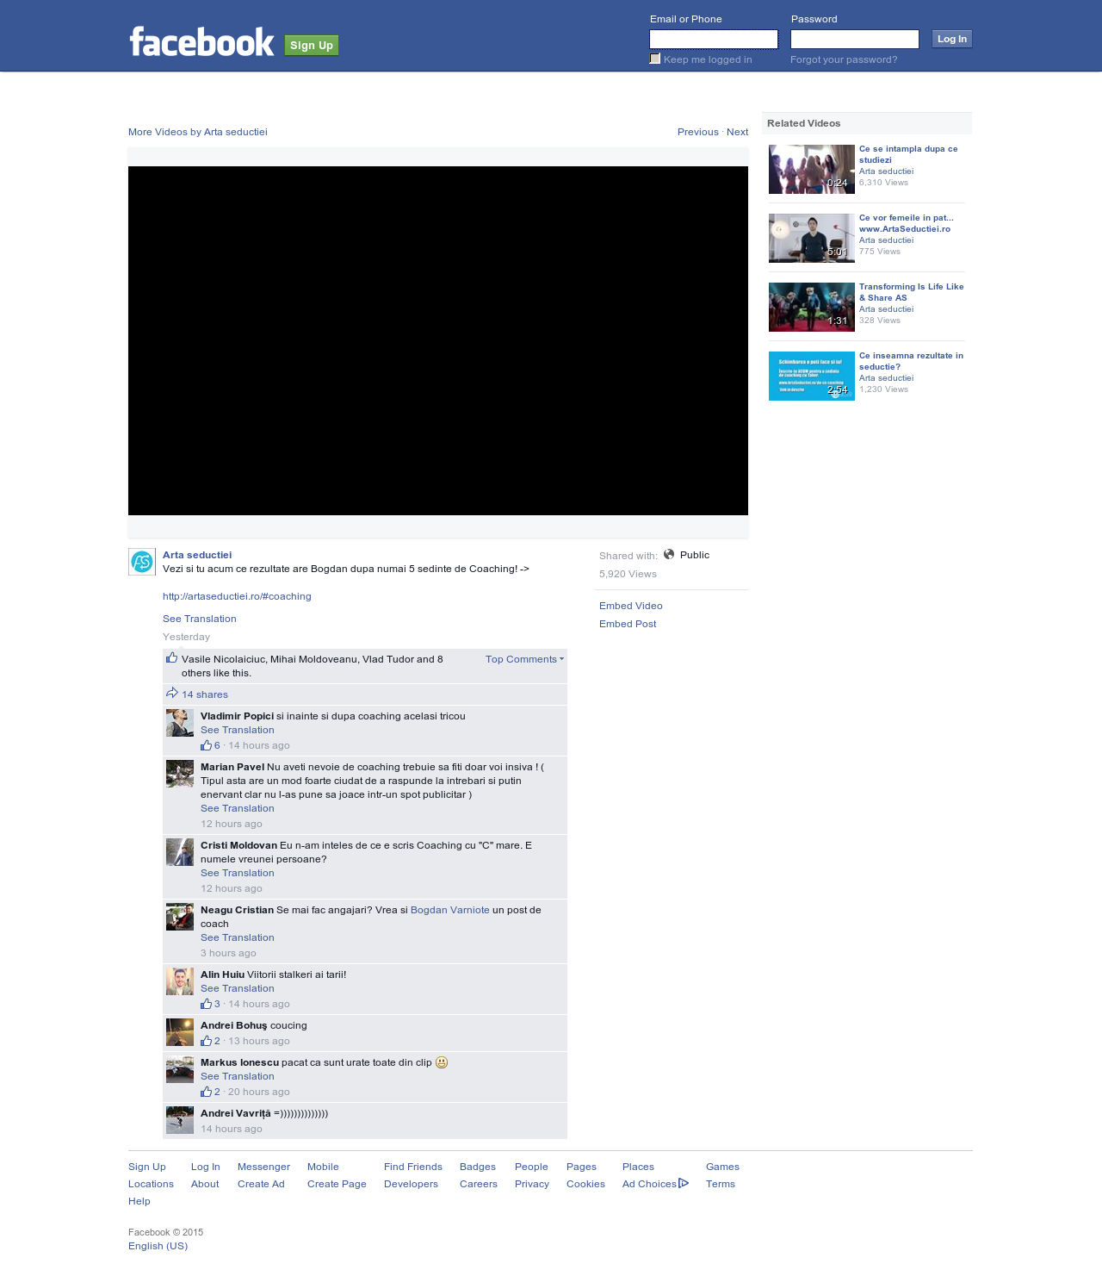Toggle Keep me logged in checkbox
Screen dimensions: 1102x1270
pyautogui.click(x=655, y=59)
